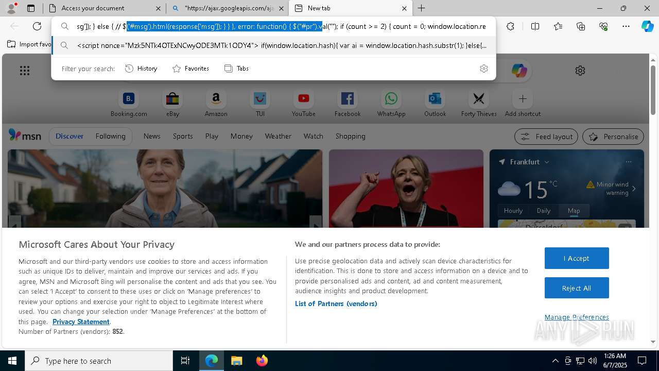Switch weather card to Hourly

(513, 210)
